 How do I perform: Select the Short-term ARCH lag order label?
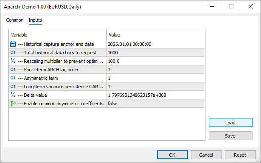point(48,70)
